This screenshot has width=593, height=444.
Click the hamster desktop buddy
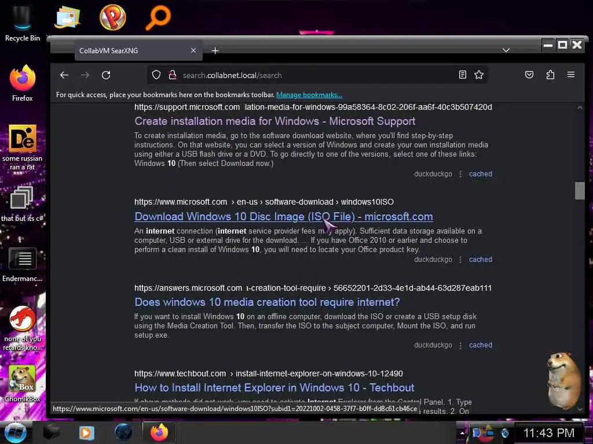pos(564,380)
